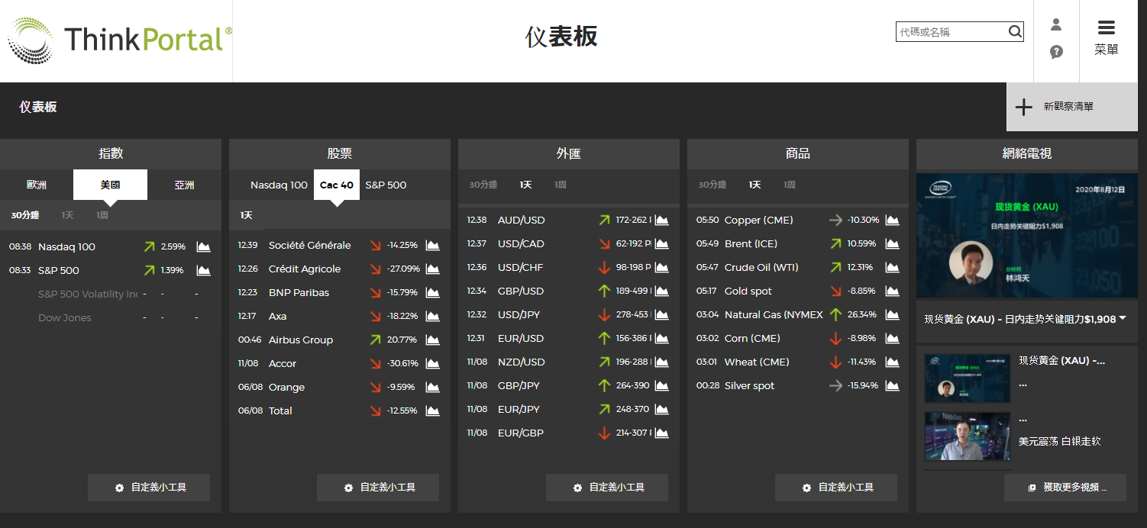The height and width of the screenshot is (528, 1147).
Task: Click 新觀察清單 add watchlist button
Action: pyautogui.click(x=1072, y=107)
